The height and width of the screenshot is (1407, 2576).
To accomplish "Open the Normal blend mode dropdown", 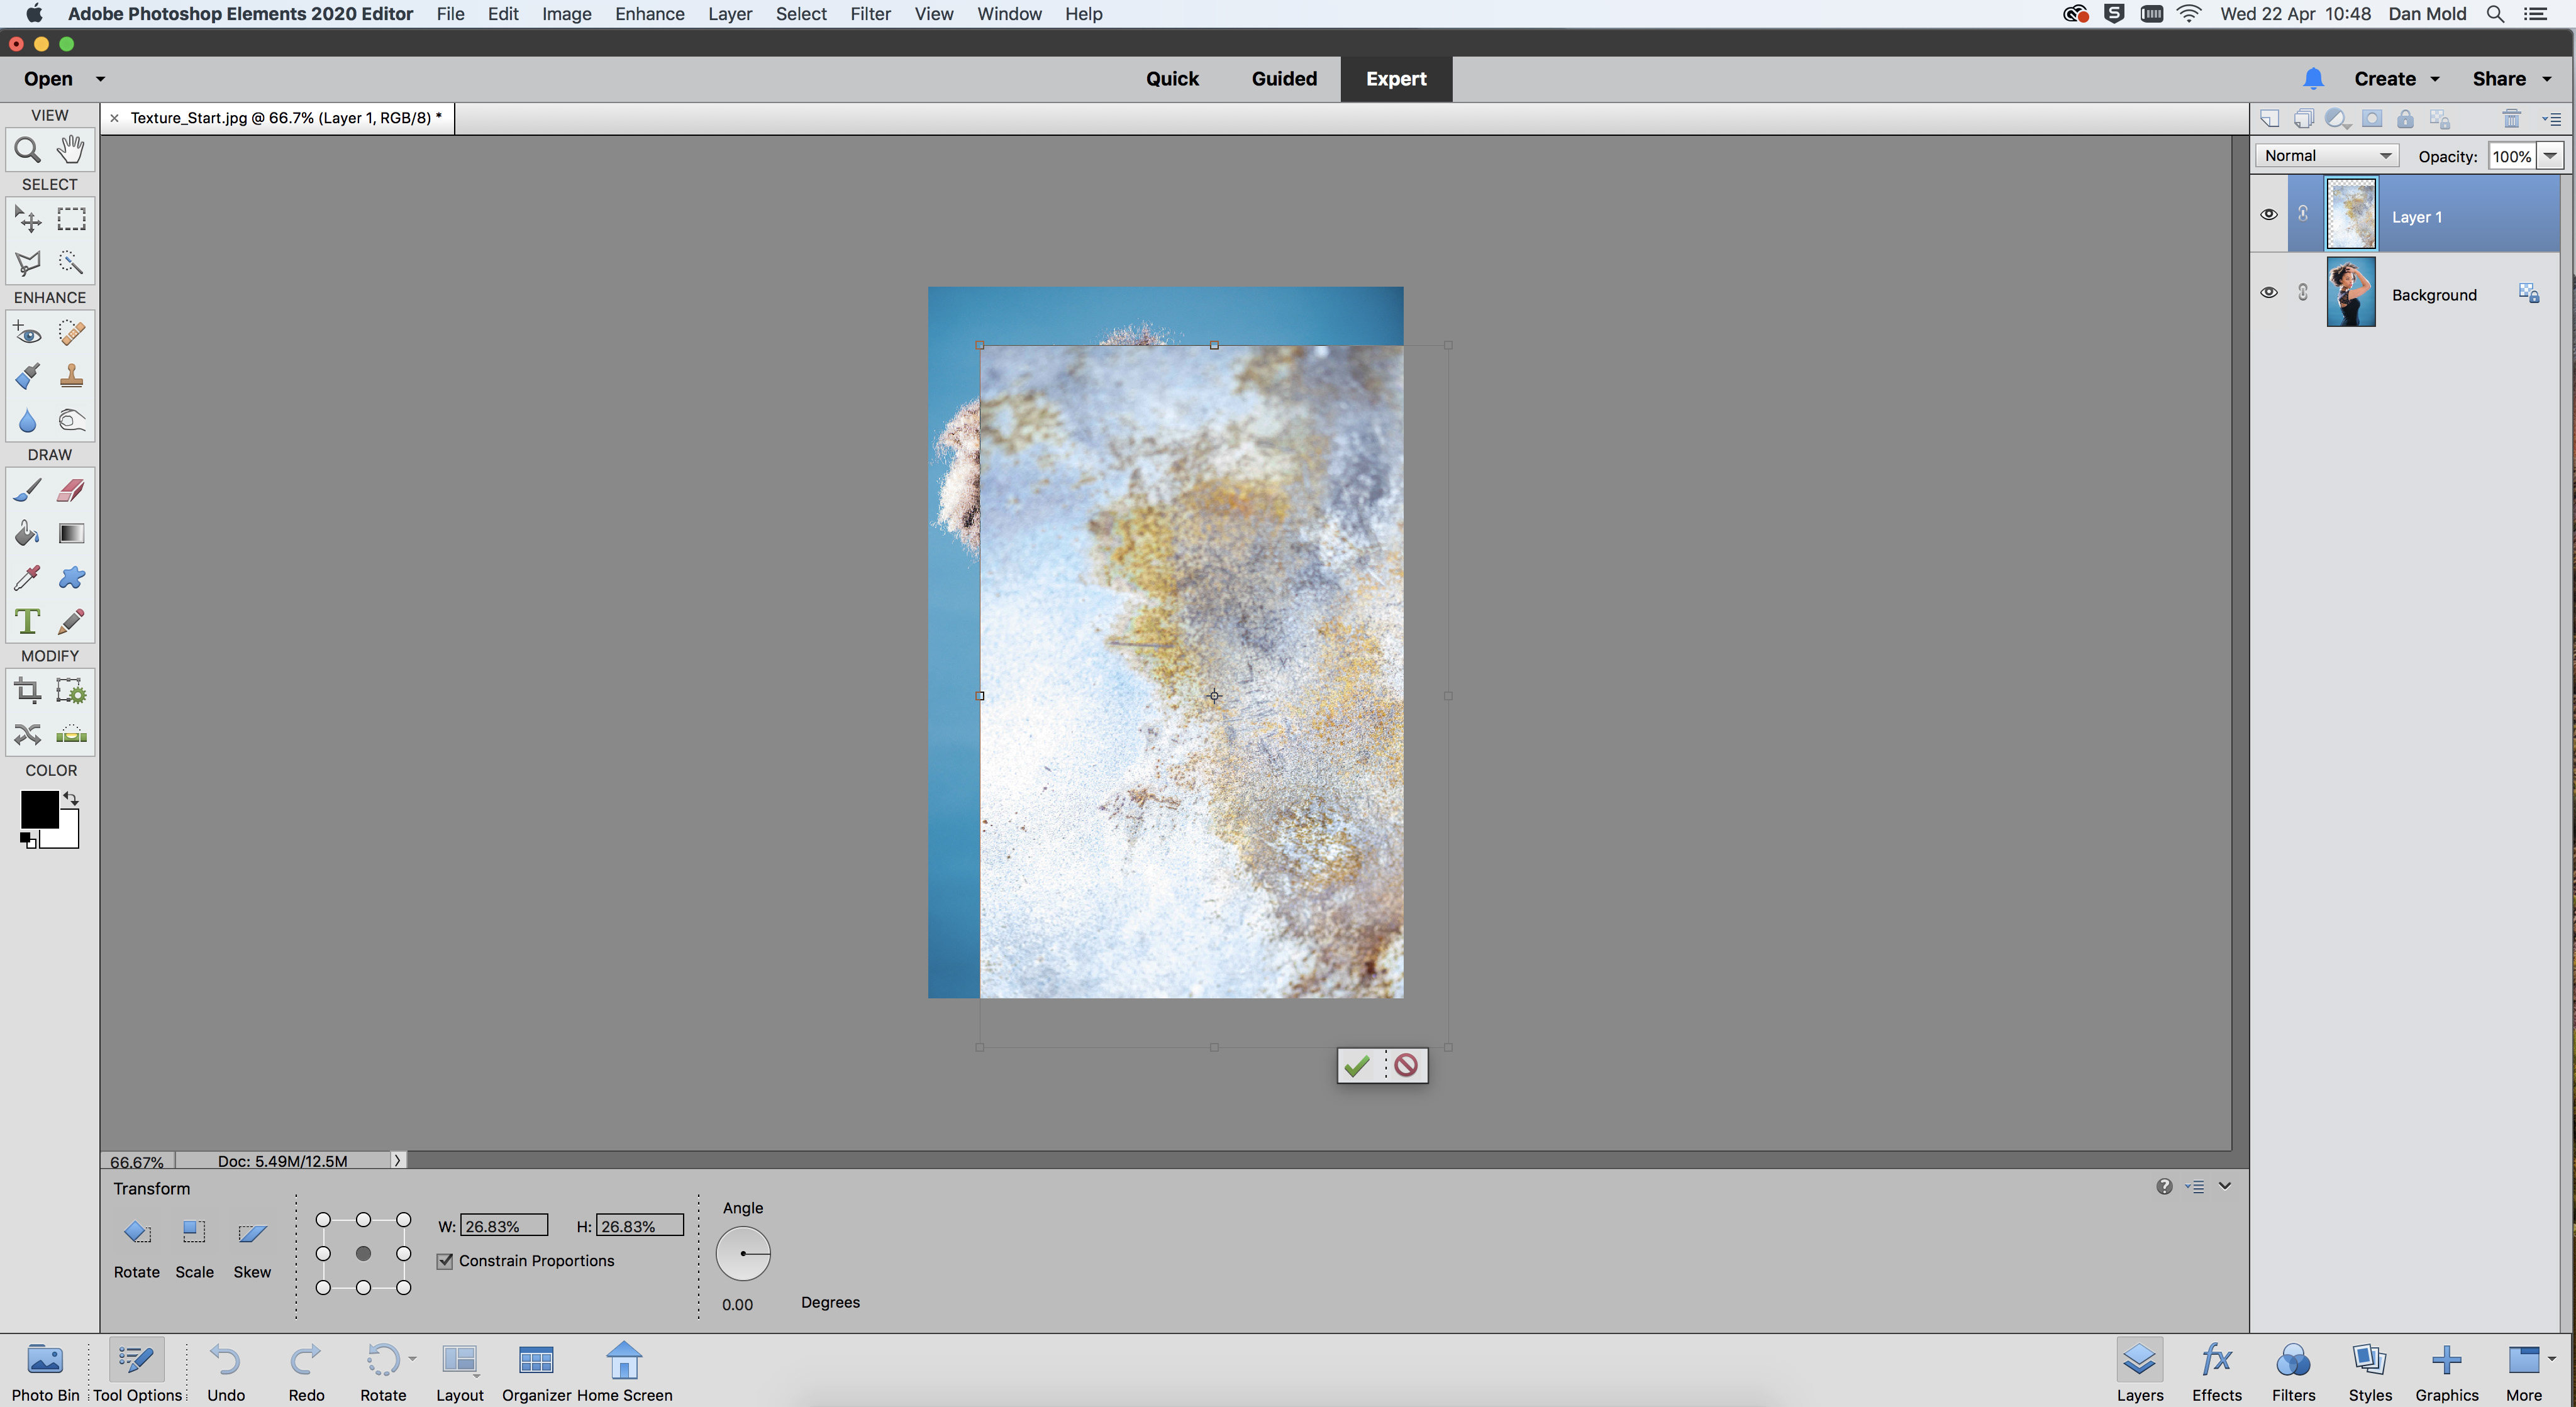I will tap(2327, 156).
